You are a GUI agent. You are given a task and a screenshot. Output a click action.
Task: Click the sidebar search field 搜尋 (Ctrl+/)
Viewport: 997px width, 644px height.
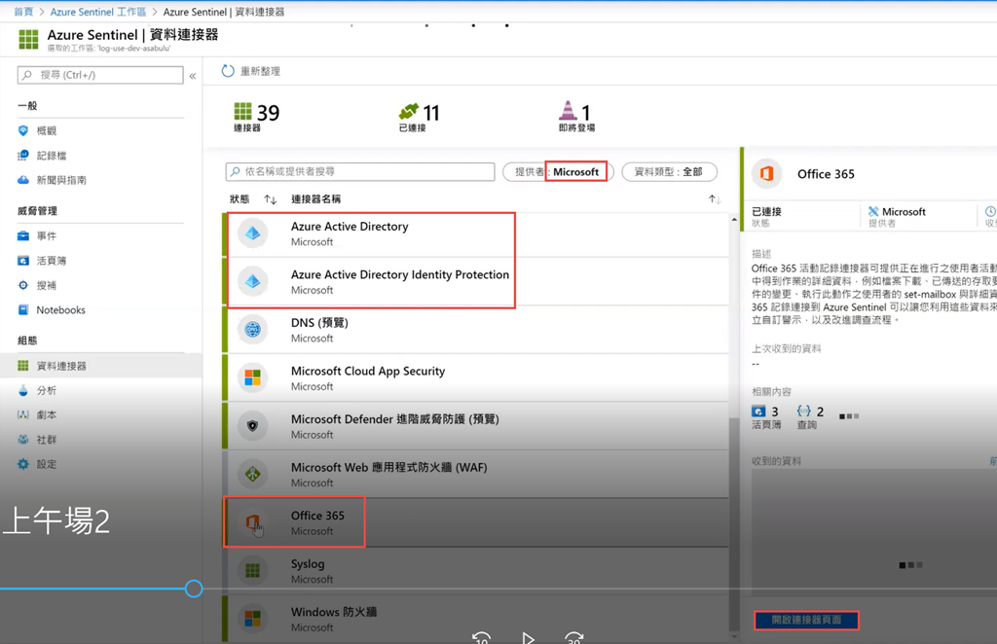100,75
